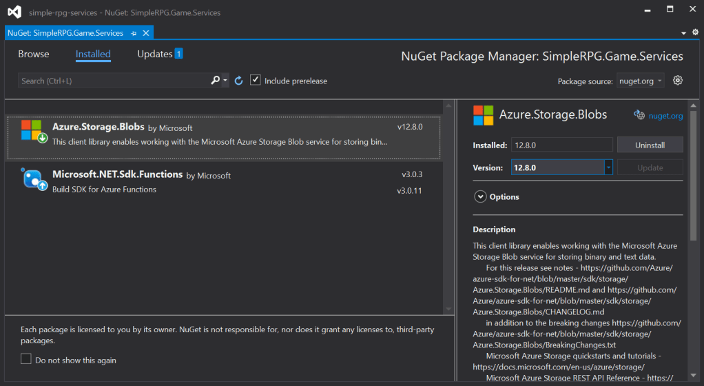Open the Package source dropdown
Viewport: 704px width, 386px height.
[x=640, y=81]
